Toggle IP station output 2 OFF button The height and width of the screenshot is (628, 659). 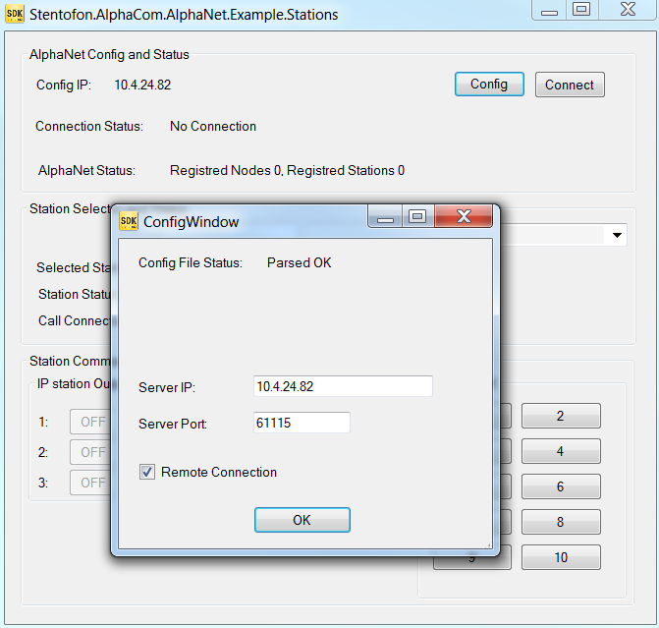tap(90, 452)
